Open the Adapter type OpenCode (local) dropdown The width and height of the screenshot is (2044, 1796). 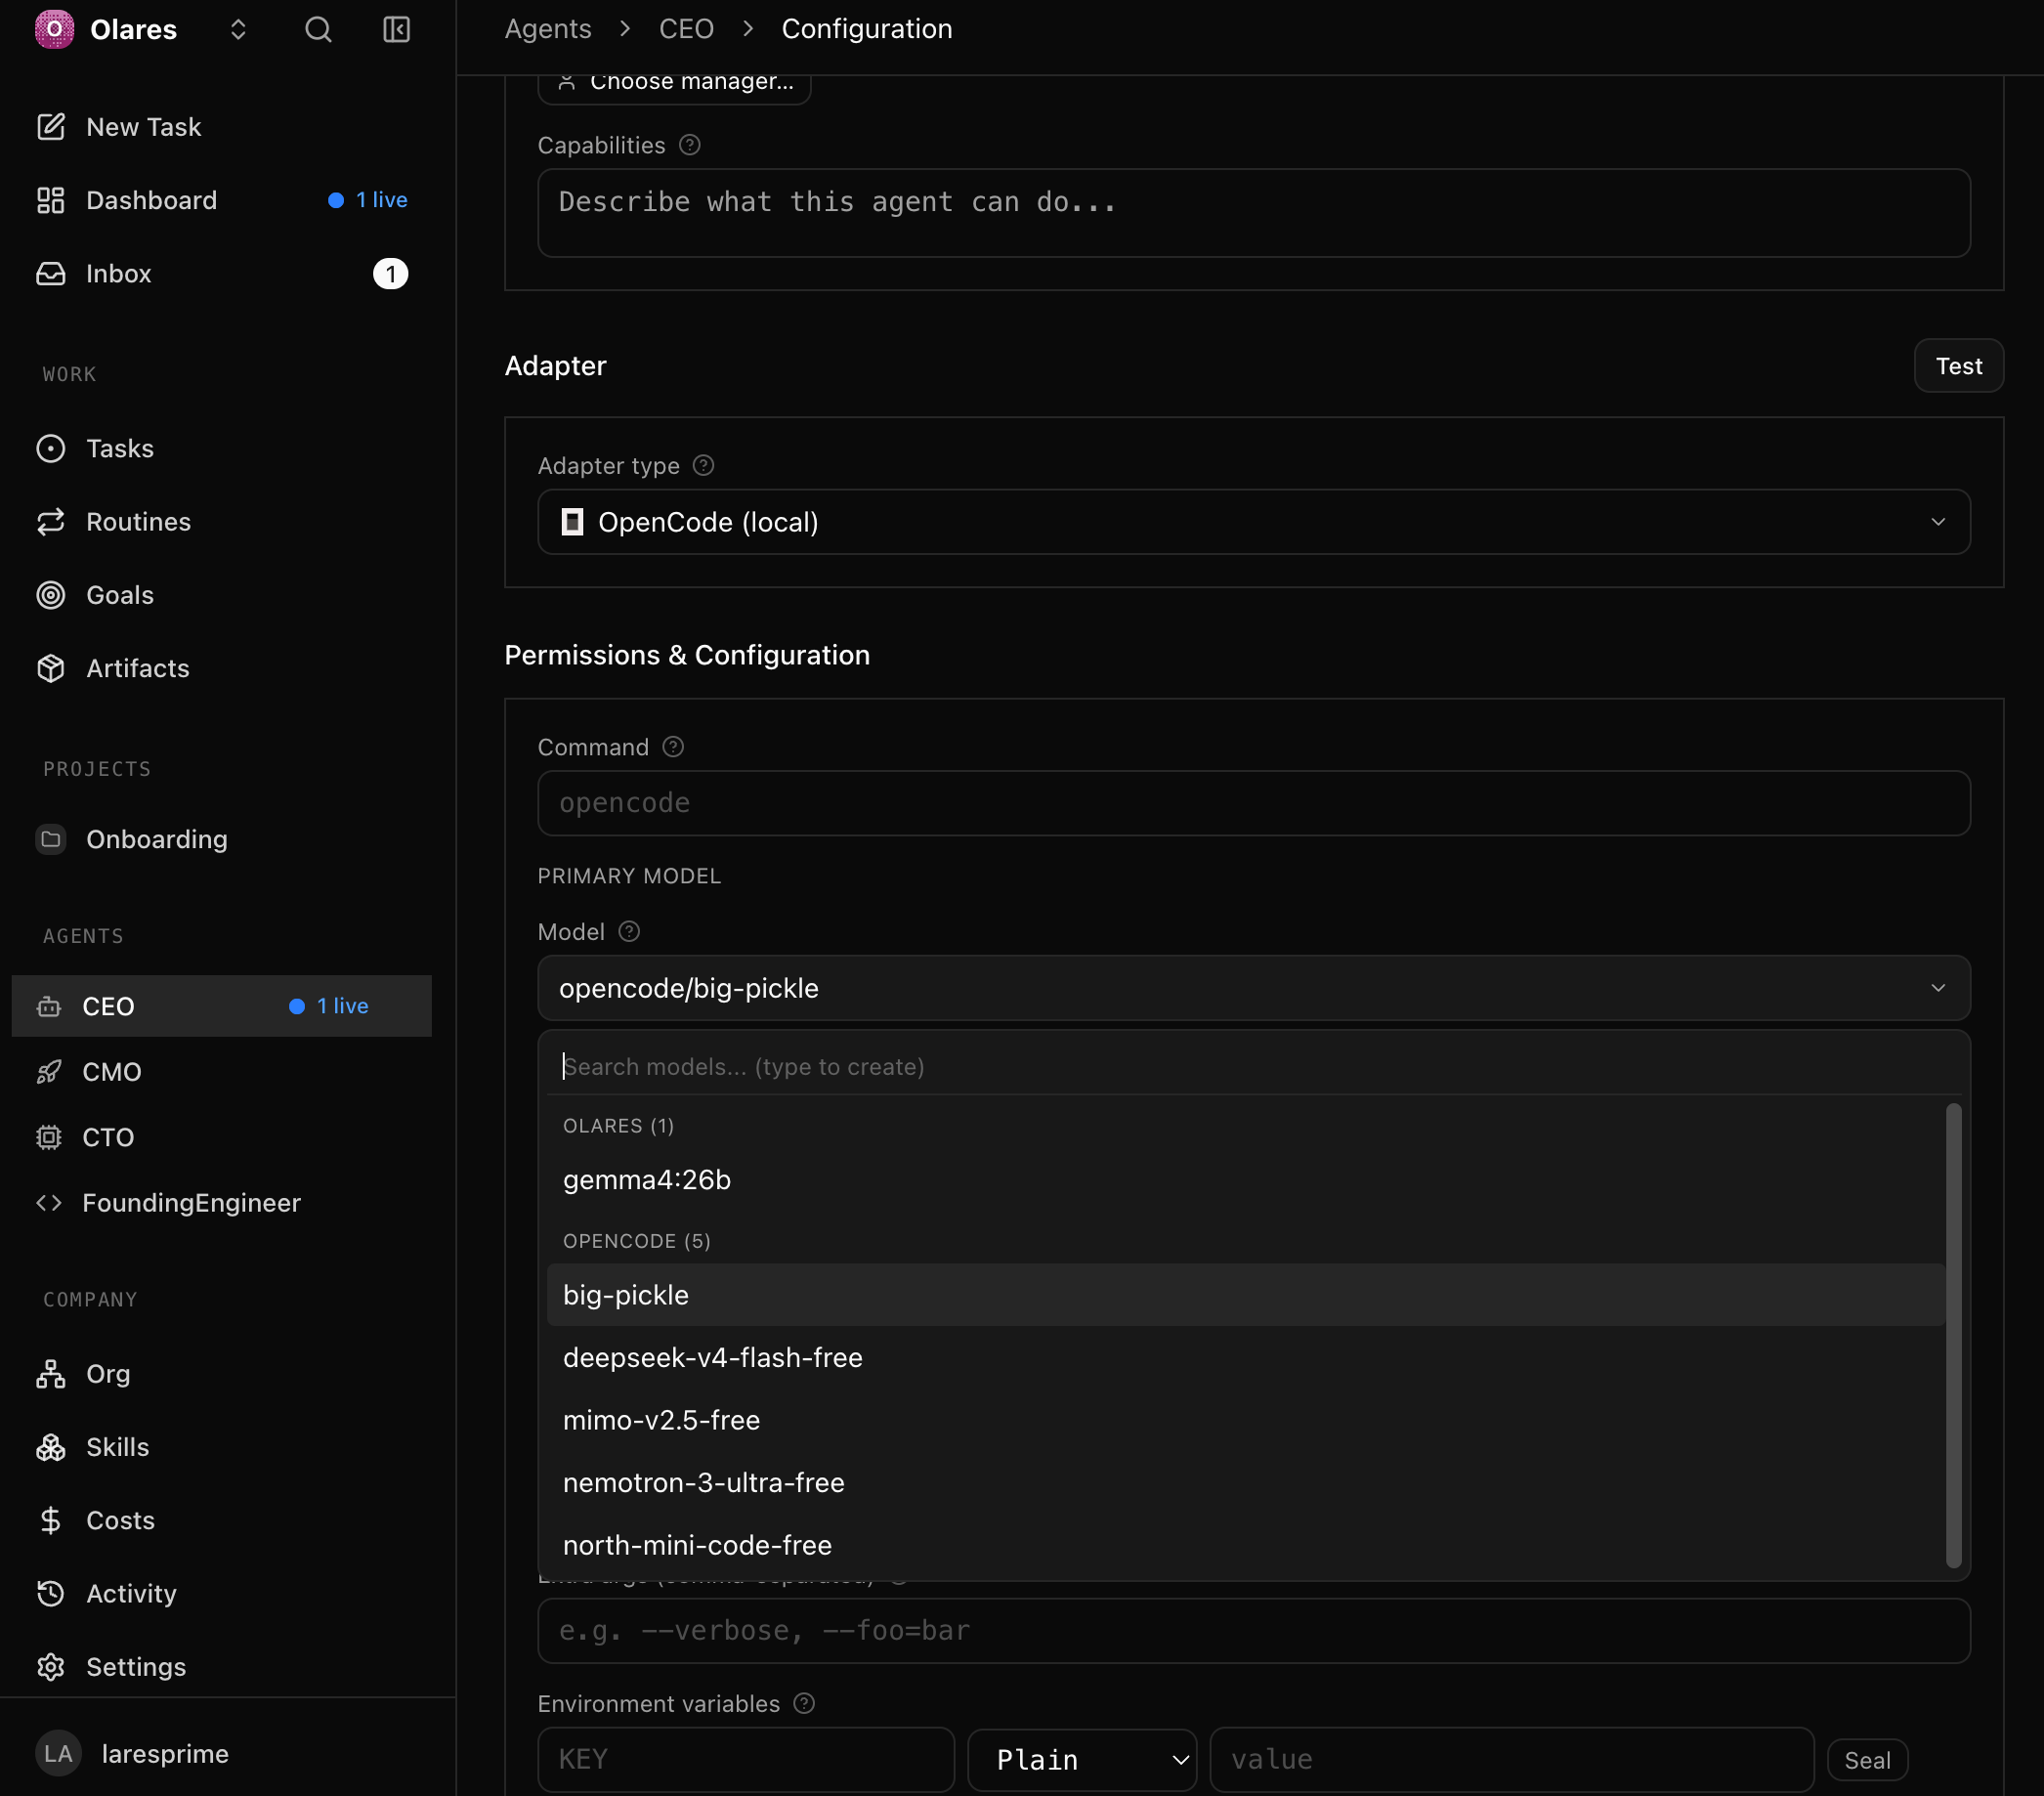(1254, 522)
